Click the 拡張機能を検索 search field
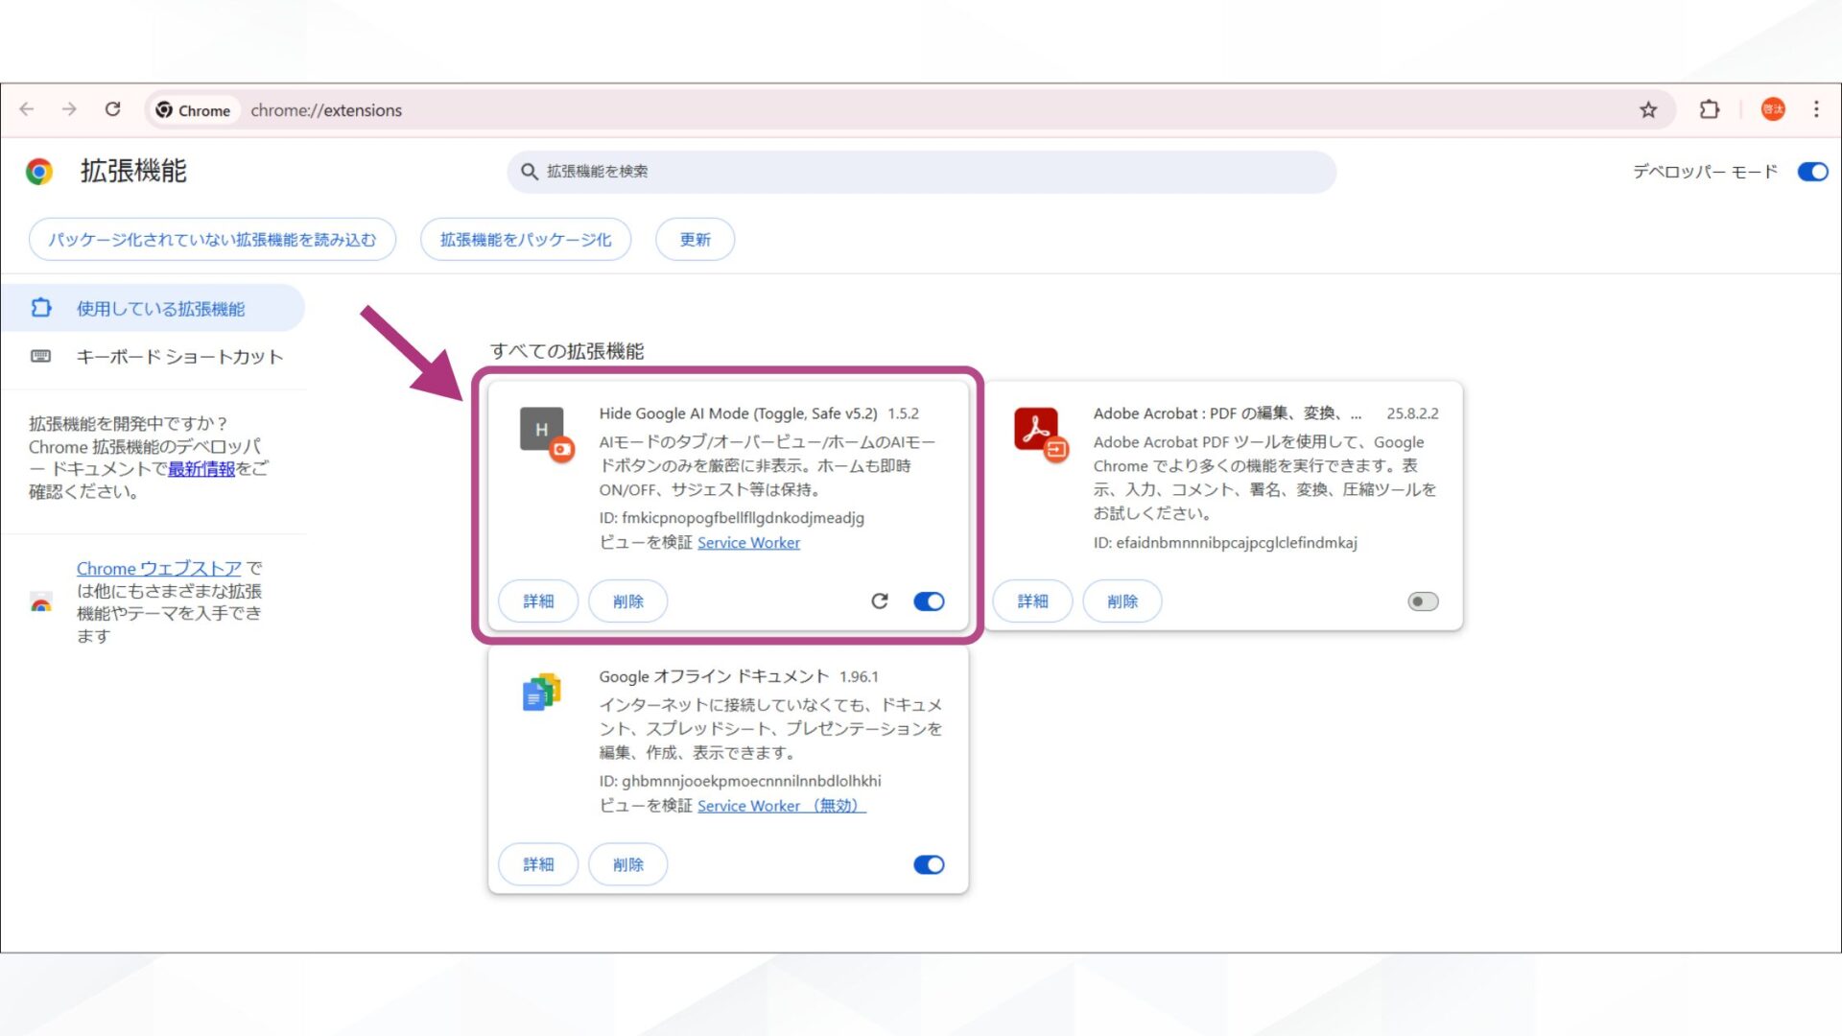This screenshot has width=1842, height=1036. pyautogui.click(x=921, y=172)
